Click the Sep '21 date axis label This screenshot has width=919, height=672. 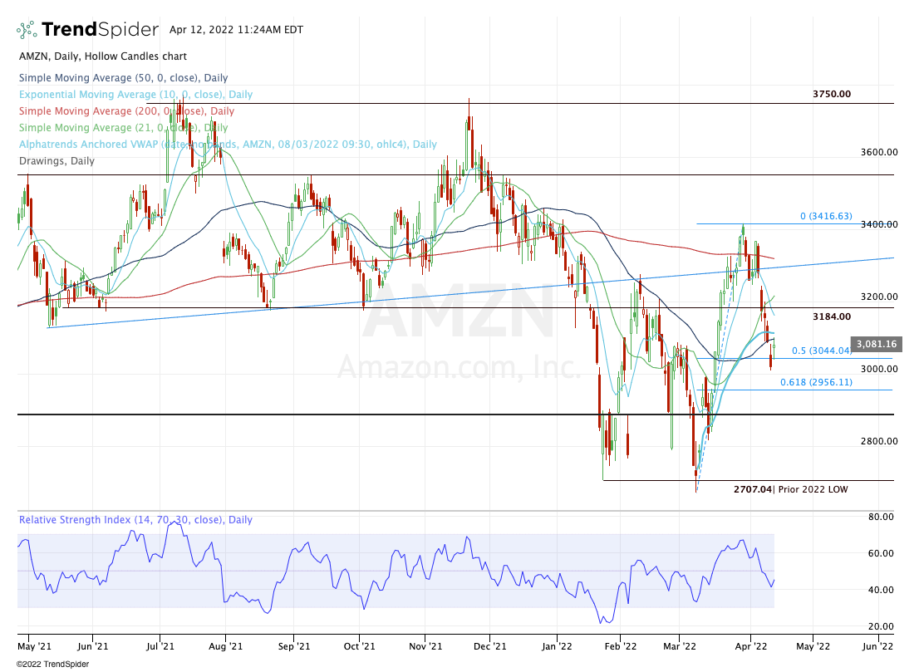(x=293, y=646)
